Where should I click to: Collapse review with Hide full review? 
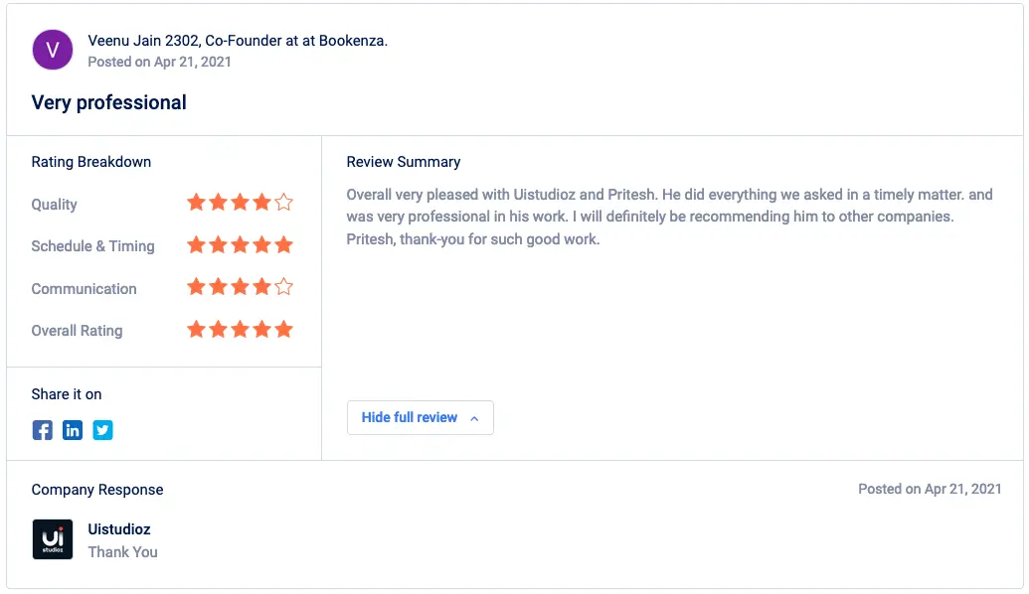pos(420,417)
